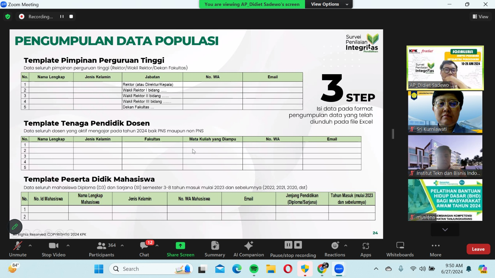
Task: Pause the recording from bottom toolbar
Action: 288,245
